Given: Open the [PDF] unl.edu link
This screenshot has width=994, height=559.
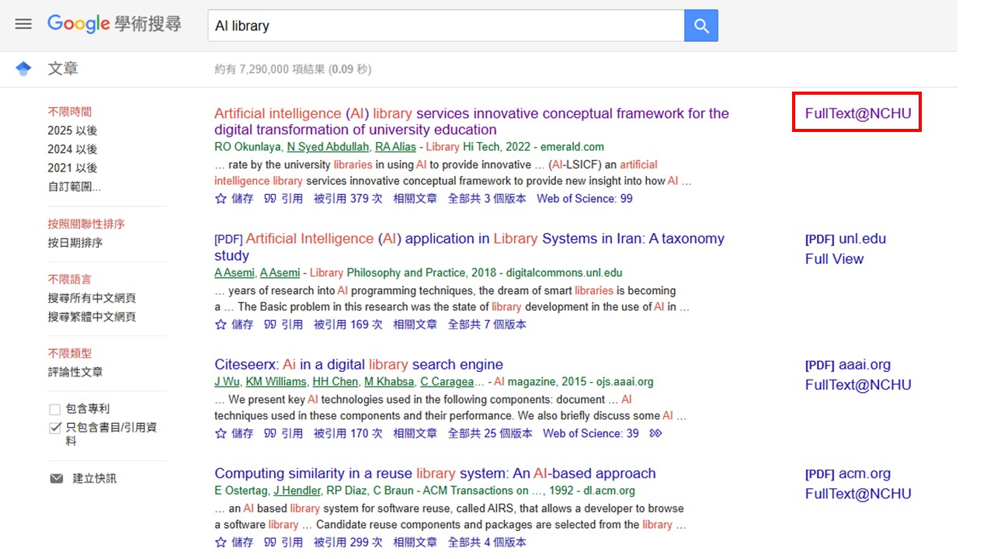Looking at the screenshot, I should point(846,239).
